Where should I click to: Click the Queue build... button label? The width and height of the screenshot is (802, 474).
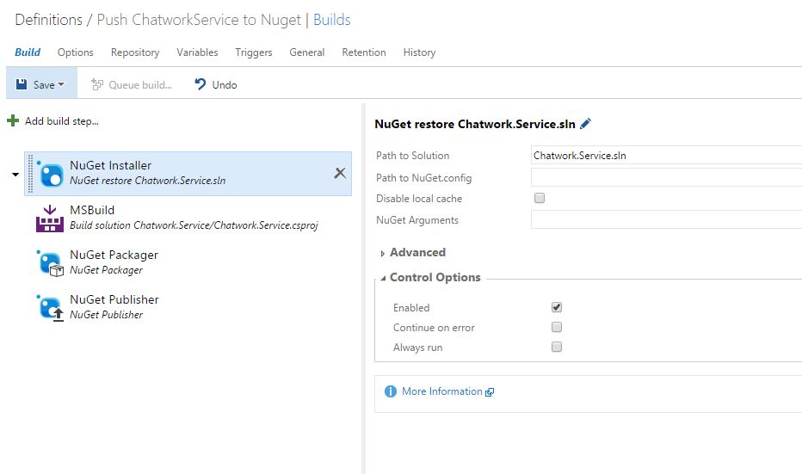(140, 85)
